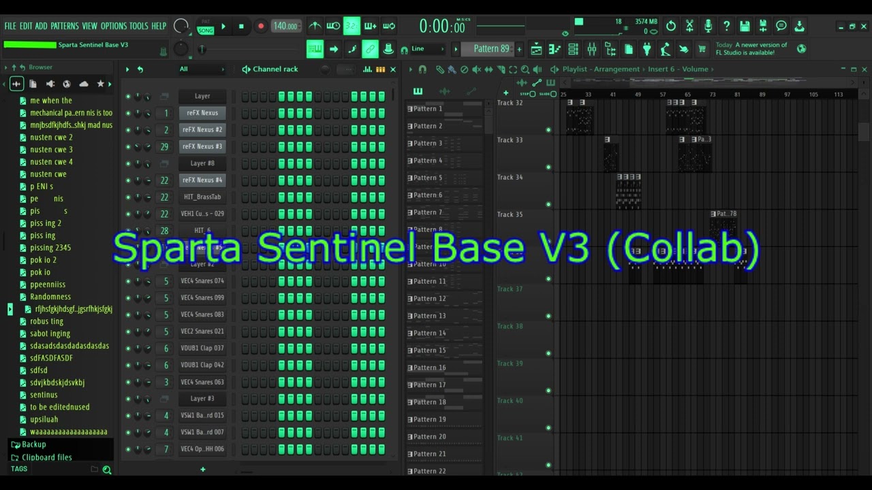Open the PATTERNS menu
The image size is (872, 490).
point(65,26)
